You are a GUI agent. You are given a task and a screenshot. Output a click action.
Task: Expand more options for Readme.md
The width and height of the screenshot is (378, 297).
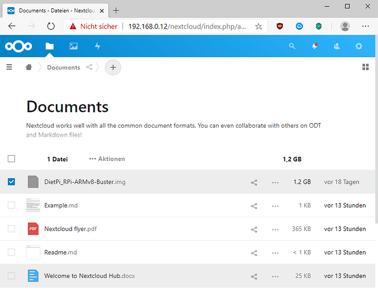pyautogui.click(x=275, y=252)
